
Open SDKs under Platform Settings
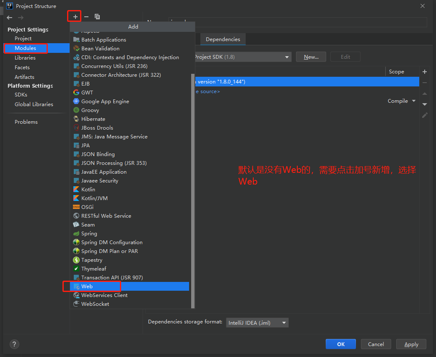point(21,95)
